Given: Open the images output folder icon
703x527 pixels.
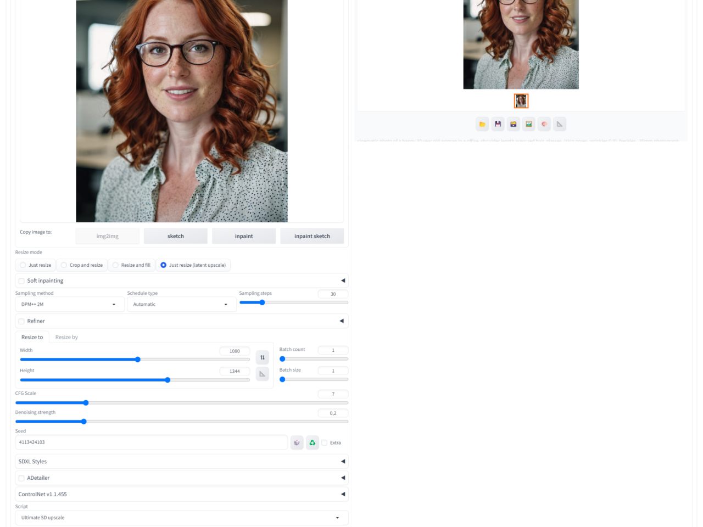Looking at the screenshot, I should (x=482, y=124).
